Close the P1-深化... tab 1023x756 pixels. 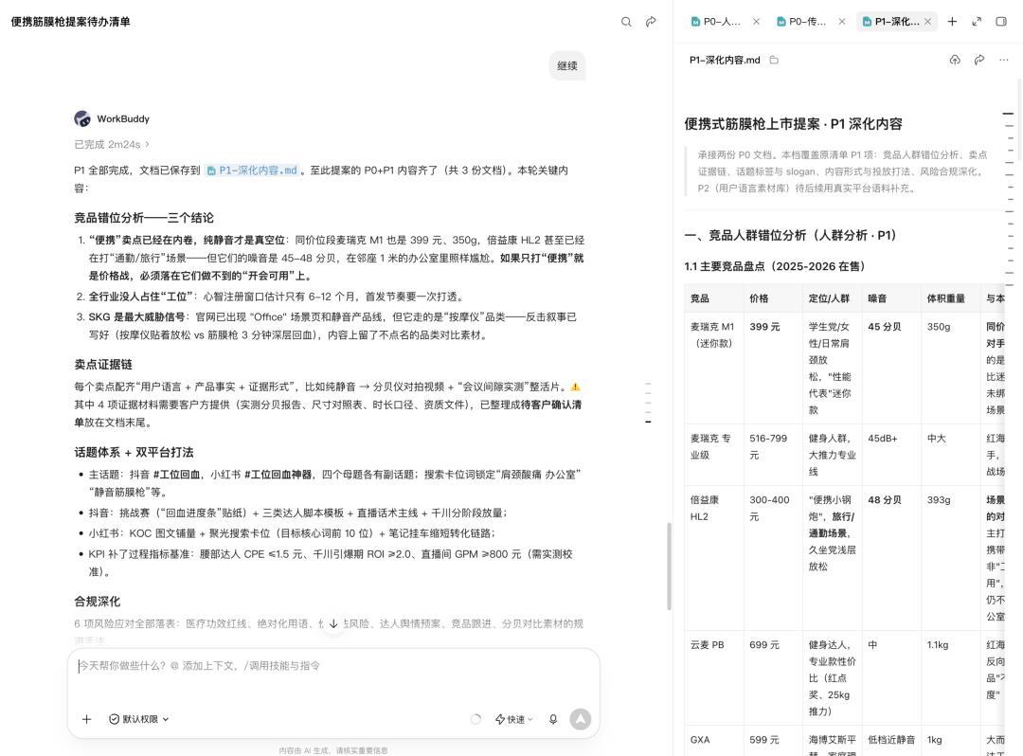(927, 22)
